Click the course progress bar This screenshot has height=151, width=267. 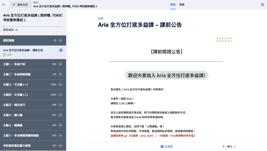[x=33, y=27]
